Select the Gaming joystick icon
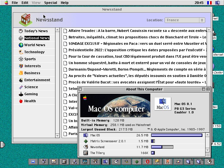This screenshot has width=224, height=168. tap(21, 94)
